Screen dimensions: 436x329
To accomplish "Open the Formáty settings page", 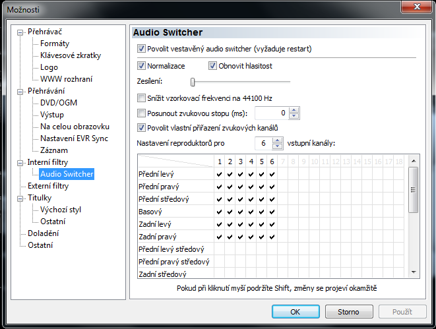I will pos(55,44).
